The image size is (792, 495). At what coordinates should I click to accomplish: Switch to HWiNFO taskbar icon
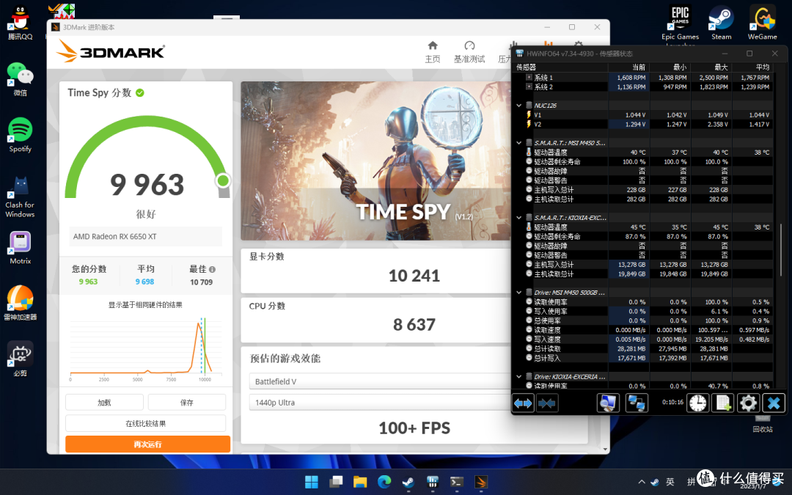click(433, 482)
